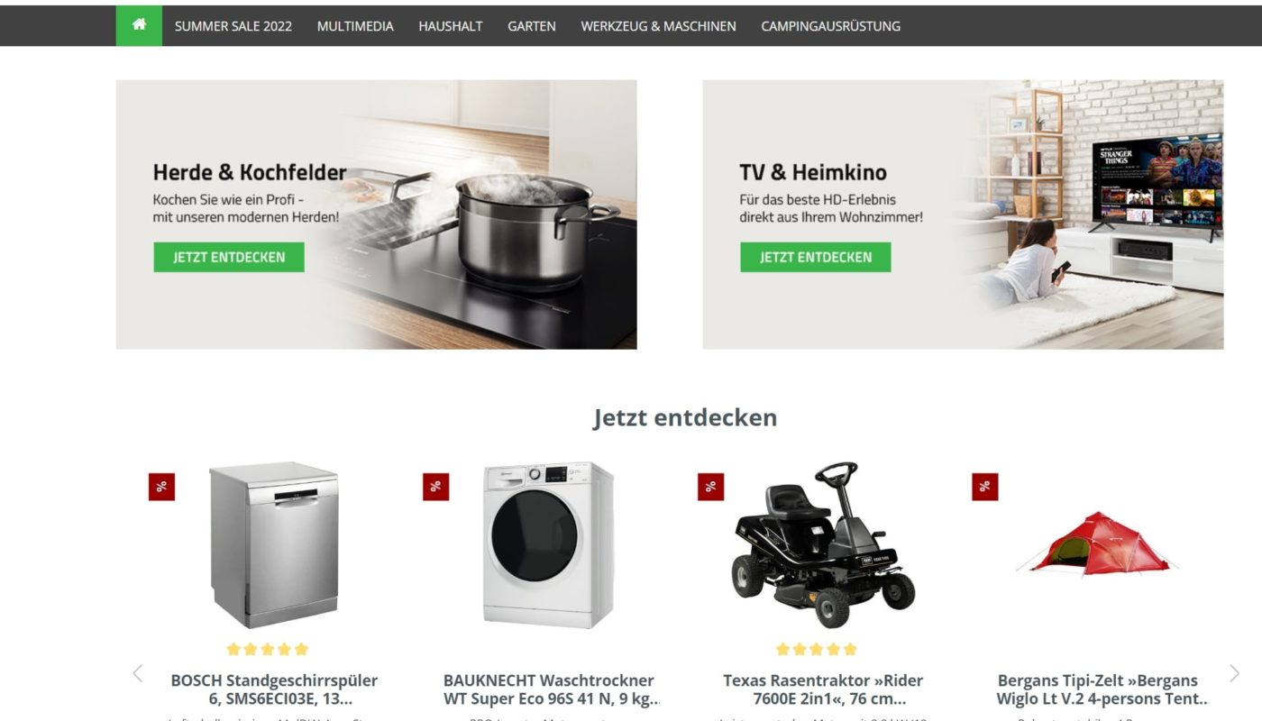Show next products with right carousel arrow

pos(1234,673)
